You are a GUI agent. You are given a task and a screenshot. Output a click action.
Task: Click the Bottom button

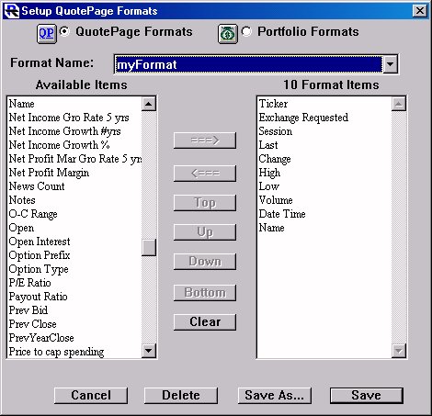coord(205,293)
